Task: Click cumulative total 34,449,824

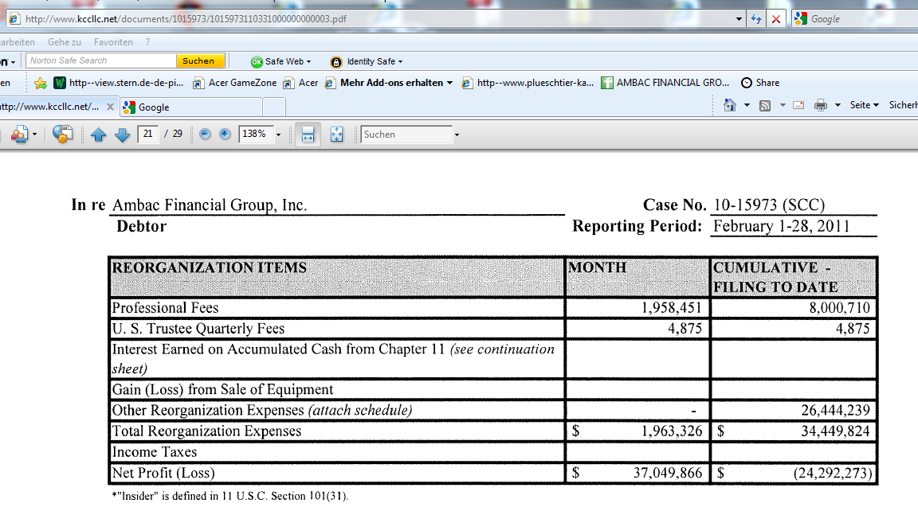Action: click(x=835, y=431)
